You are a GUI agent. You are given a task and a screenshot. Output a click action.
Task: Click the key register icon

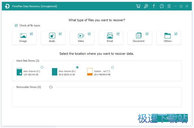[x=146, y=6]
